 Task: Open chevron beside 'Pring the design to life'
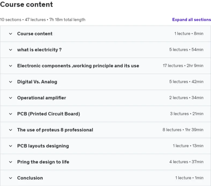(11, 162)
